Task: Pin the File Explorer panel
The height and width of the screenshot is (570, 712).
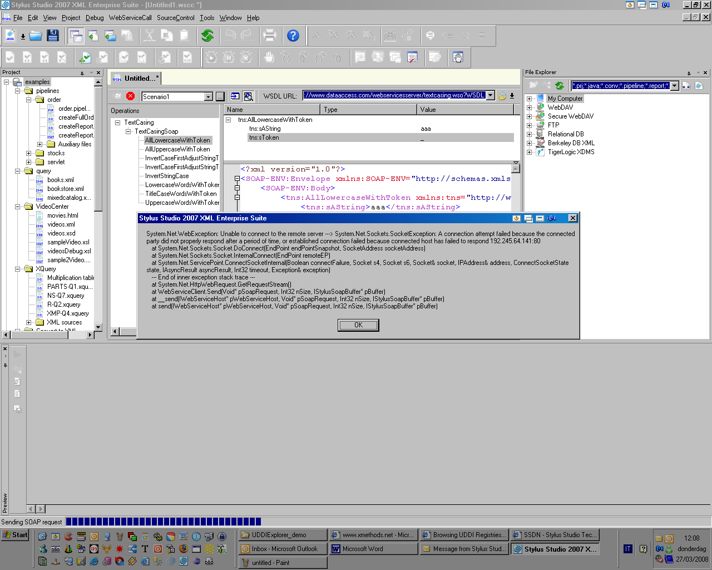Action: pos(689,73)
